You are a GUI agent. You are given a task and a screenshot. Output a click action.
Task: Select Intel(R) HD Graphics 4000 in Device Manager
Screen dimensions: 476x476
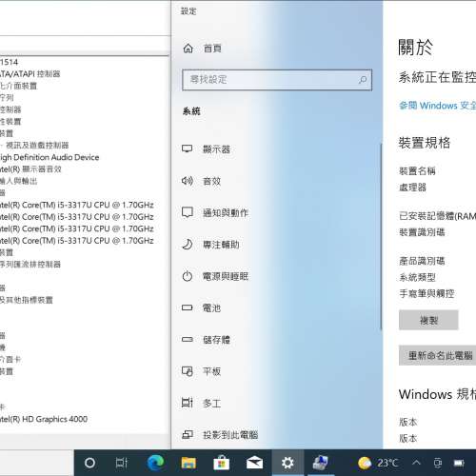44,419
